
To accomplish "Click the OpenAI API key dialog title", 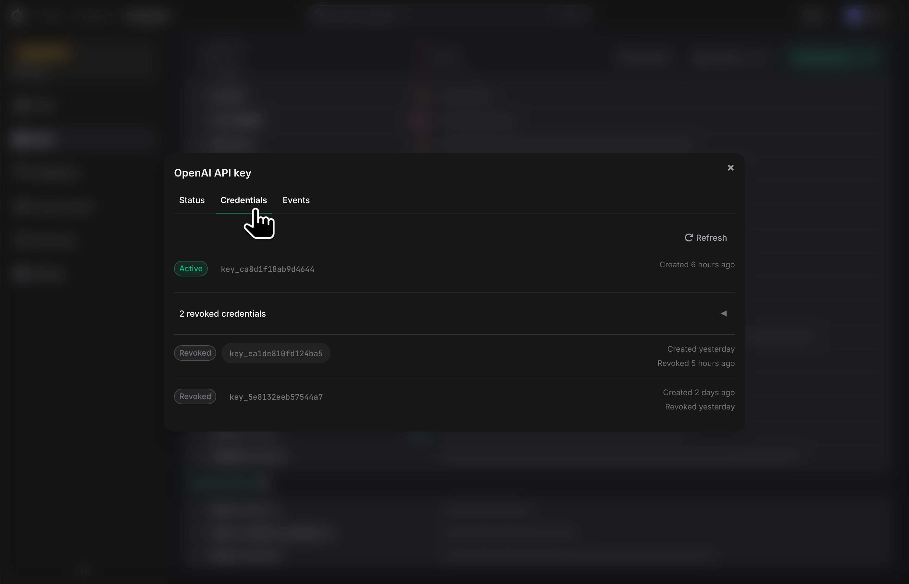I will coord(212,173).
